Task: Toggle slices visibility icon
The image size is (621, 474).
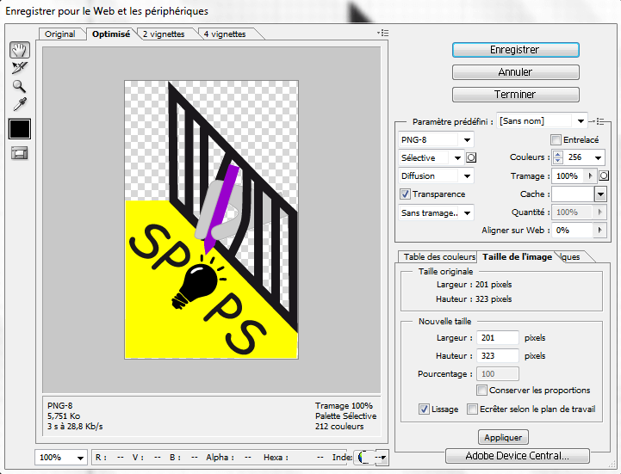Action: 19,153
